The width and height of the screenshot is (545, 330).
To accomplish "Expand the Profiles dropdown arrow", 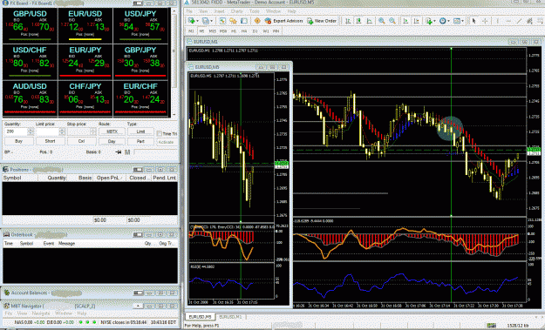I will pyautogui.click(x=211, y=21).
